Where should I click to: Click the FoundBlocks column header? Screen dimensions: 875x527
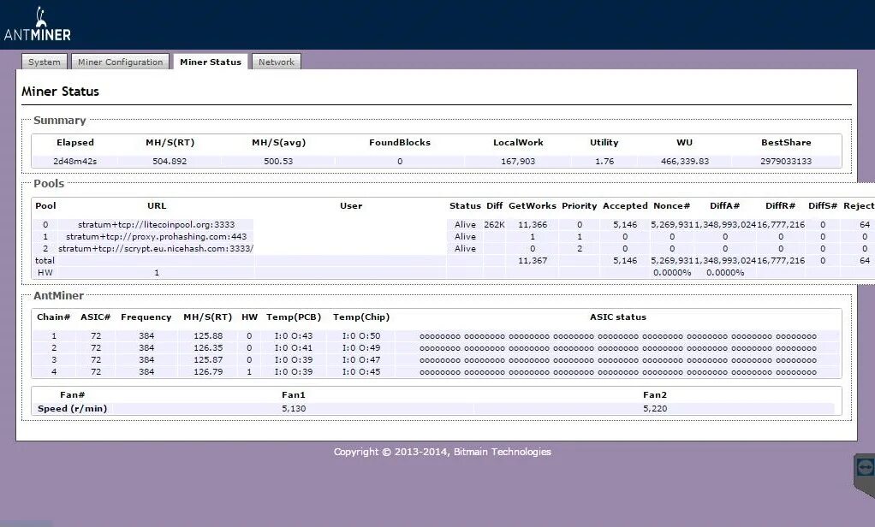(x=400, y=143)
